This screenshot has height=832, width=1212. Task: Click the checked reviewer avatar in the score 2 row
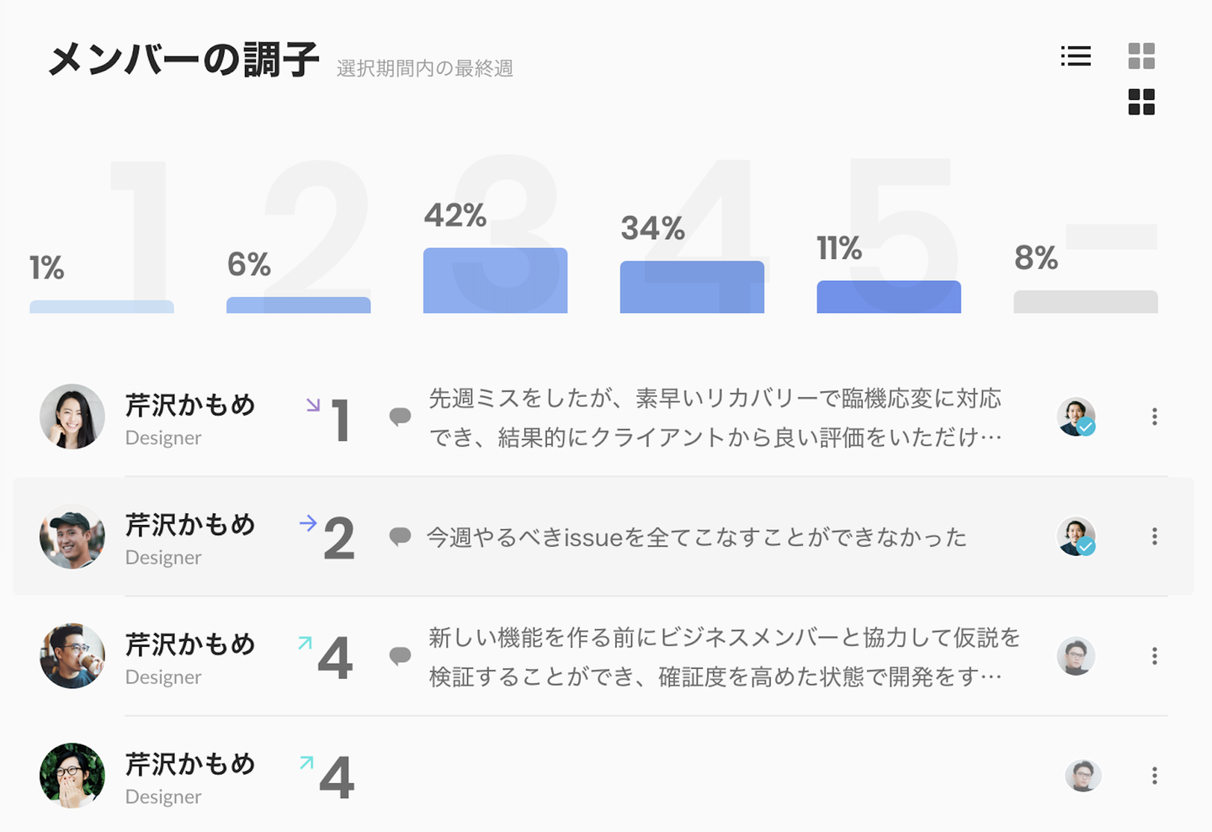(x=1076, y=537)
